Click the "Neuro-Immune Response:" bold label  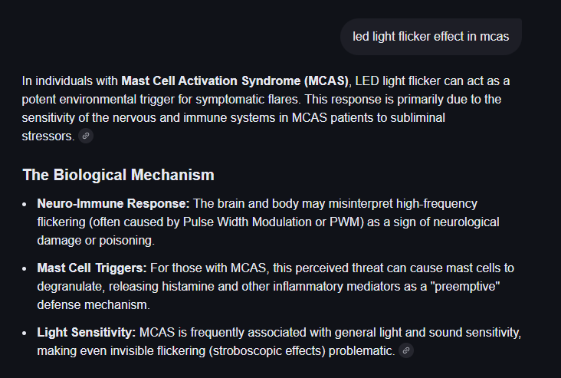(113, 204)
